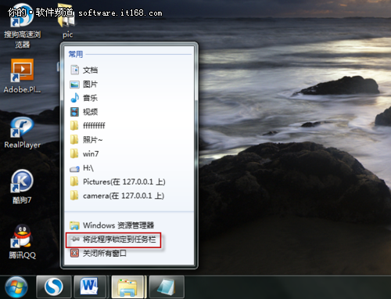Viewport: 391px width, 299px height.
Task: Select 将此程序锁定到任务栏 to pin program
Action: (129, 239)
